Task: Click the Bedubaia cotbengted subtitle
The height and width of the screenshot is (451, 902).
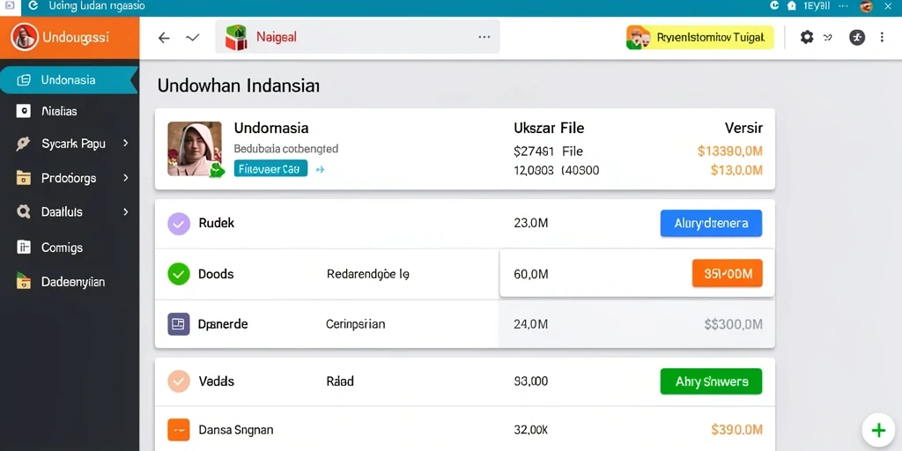Action: tap(286, 148)
